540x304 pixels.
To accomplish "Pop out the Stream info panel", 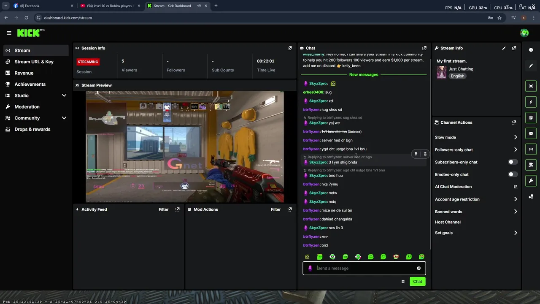I will [514, 48].
